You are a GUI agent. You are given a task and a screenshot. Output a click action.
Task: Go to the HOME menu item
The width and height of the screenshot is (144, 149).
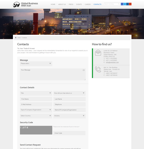pos(53,4)
